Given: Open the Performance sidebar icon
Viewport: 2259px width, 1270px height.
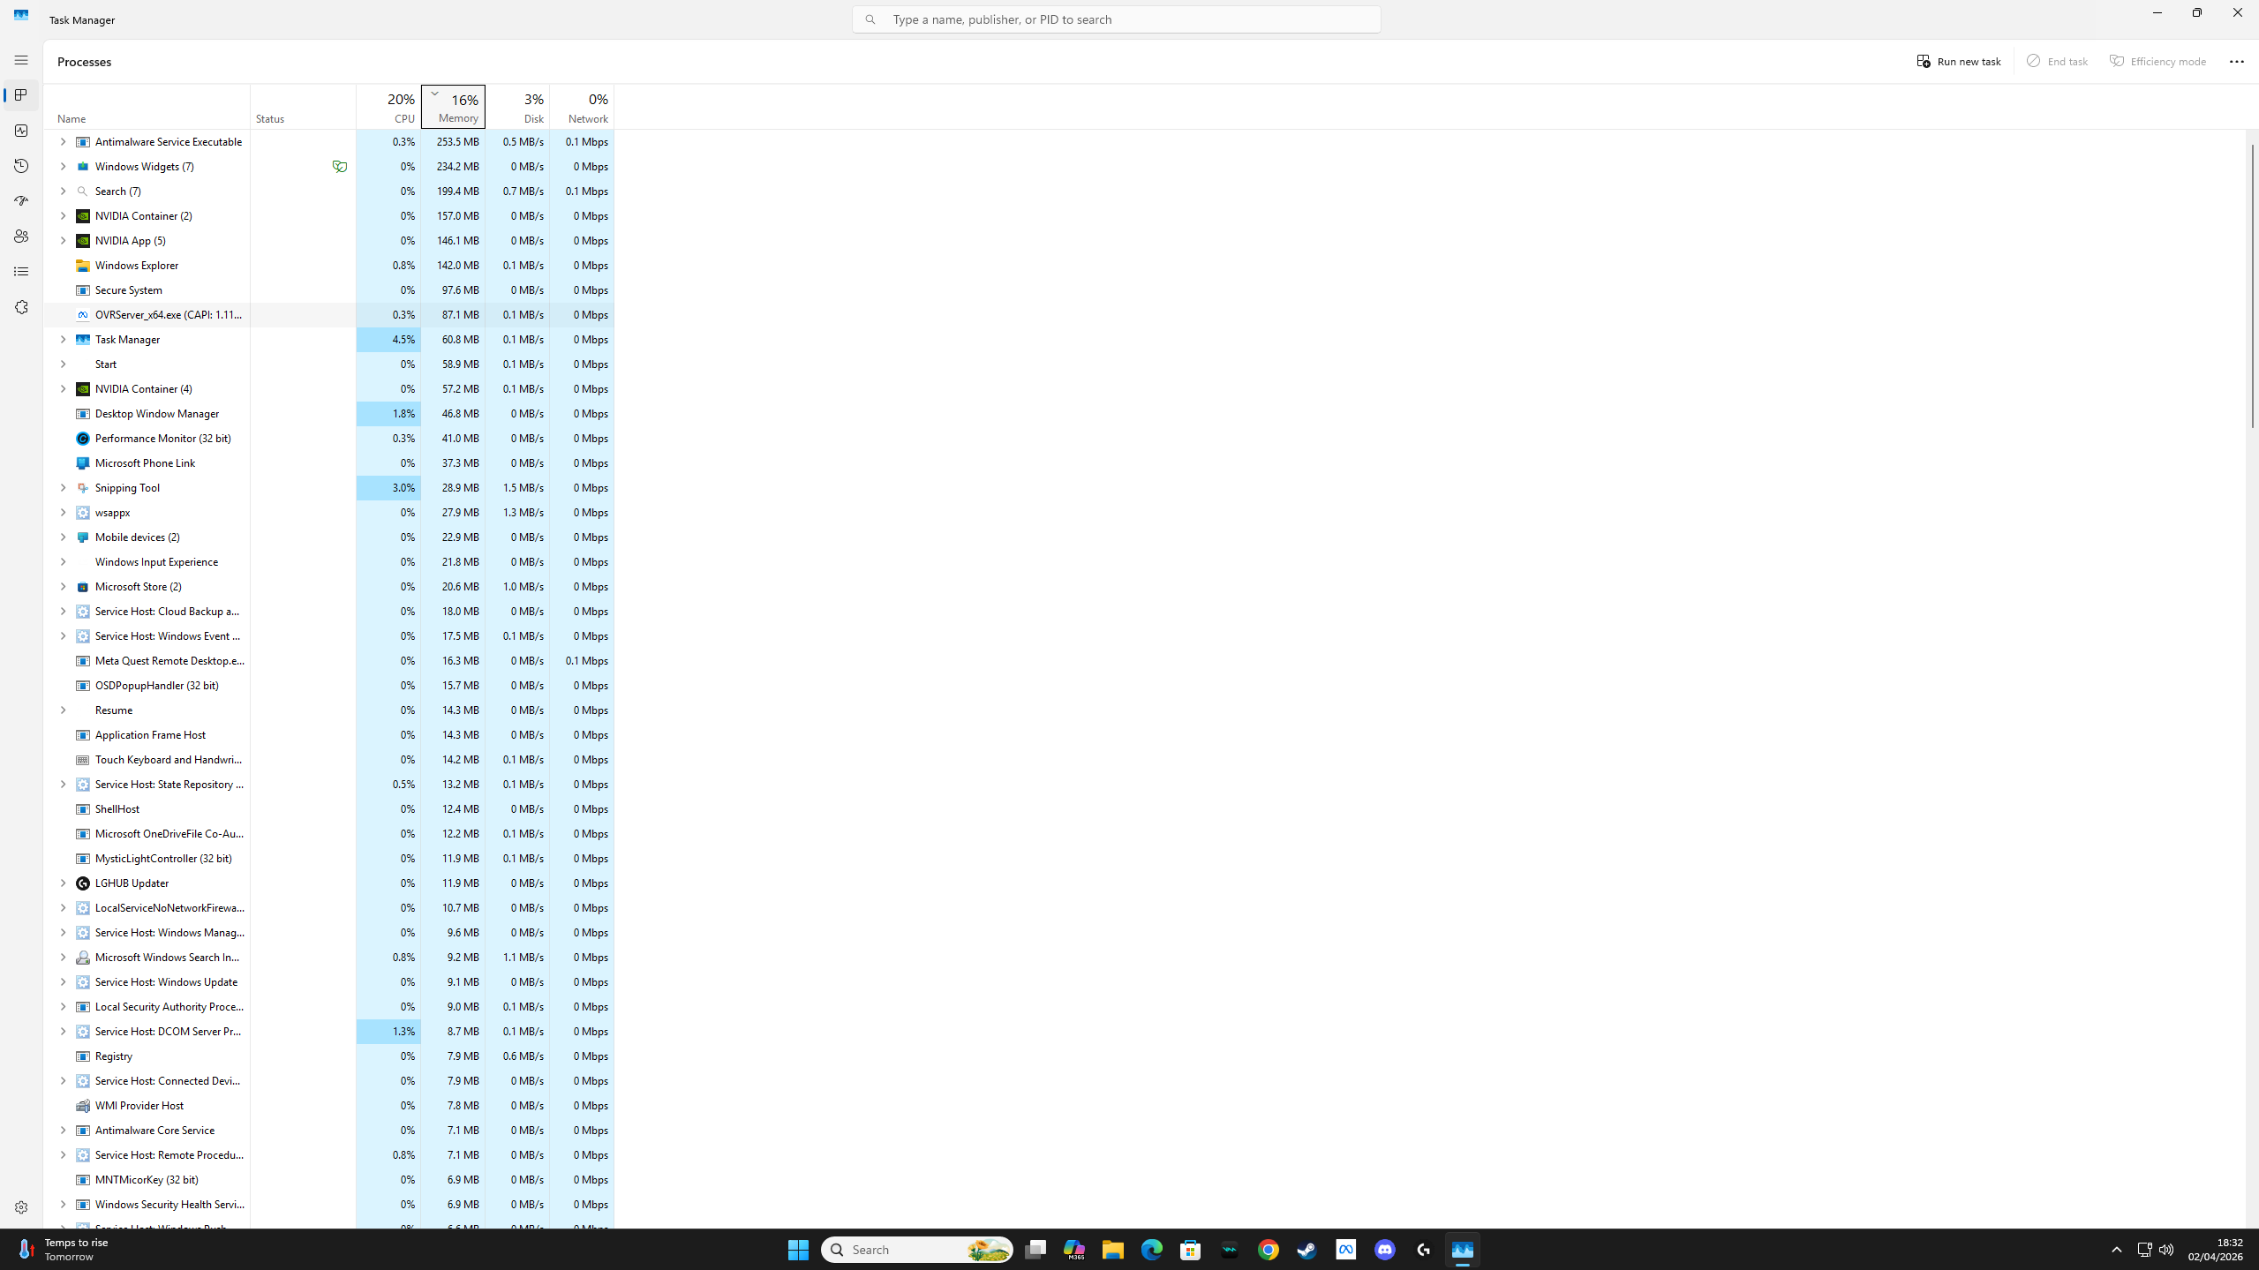Looking at the screenshot, I should (21, 131).
